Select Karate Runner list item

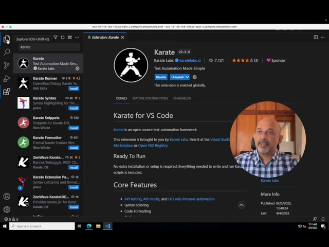tap(48, 83)
